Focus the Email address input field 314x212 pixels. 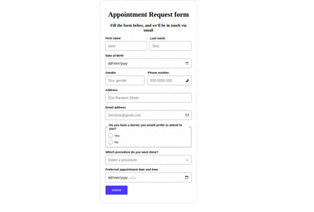pyautogui.click(x=145, y=115)
